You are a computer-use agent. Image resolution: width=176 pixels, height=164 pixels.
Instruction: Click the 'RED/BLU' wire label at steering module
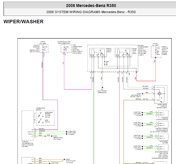(42, 129)
